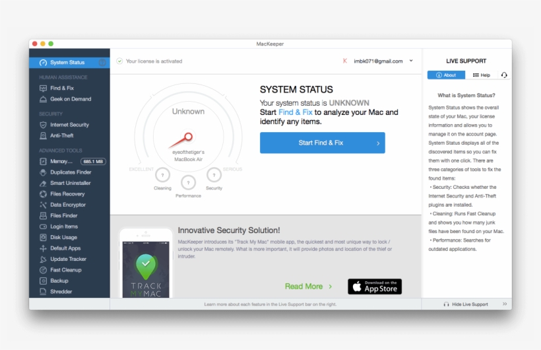The height and width of the screenshot is (350, 541).
Task: Click the imbk071@gmail.com account email
Action: tap(378, 61)
